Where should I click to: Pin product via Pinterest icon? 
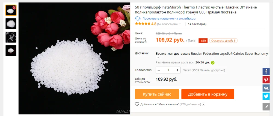266,80
